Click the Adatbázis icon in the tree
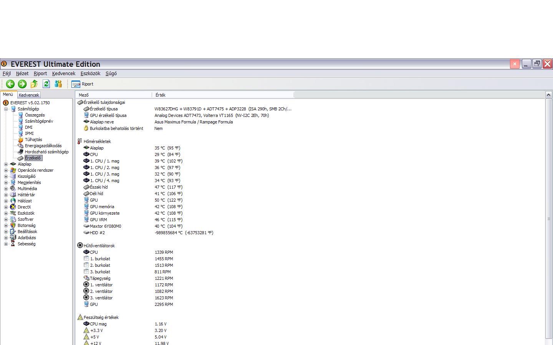This screenshot has height=345, width=553. (x=13, y=238)
